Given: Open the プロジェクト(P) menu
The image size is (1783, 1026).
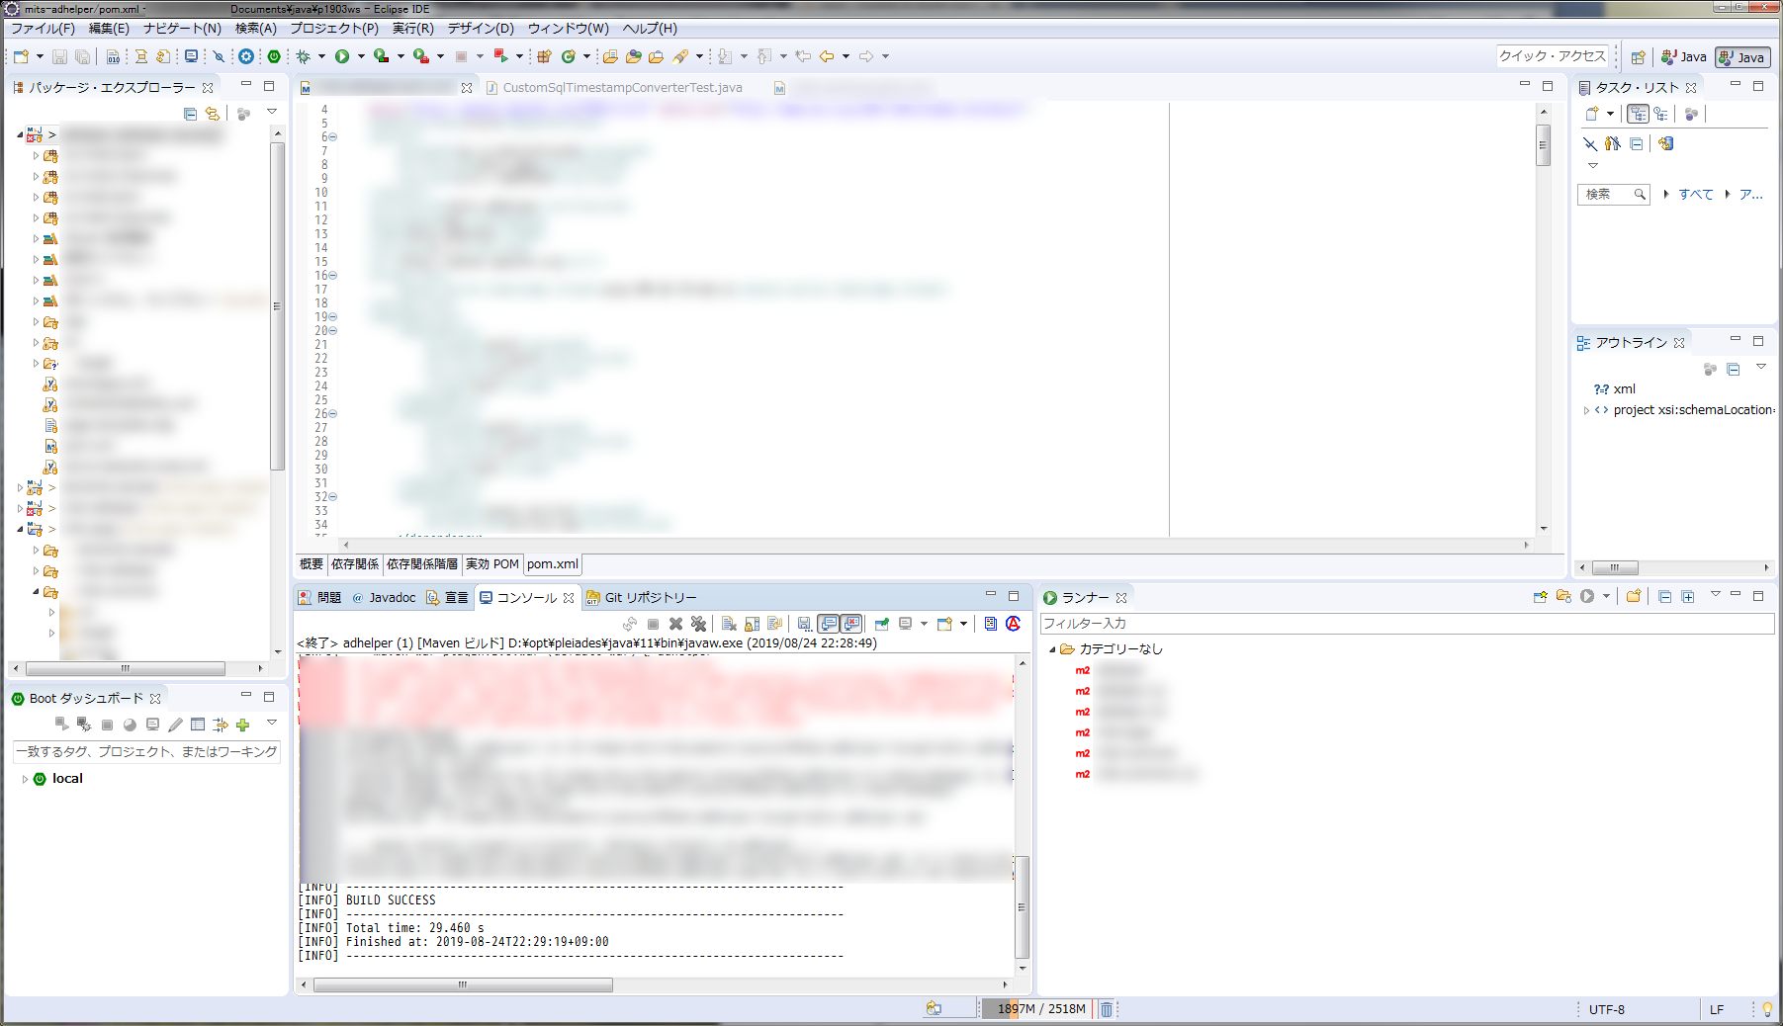Looking at the screenshot, I should (x=333, y=29).
